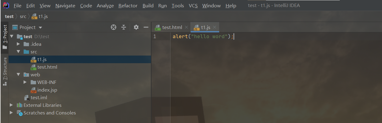The width and height of the screenshot is (382, 123).
Task: Open the Help menu
Action: [231, 6]
